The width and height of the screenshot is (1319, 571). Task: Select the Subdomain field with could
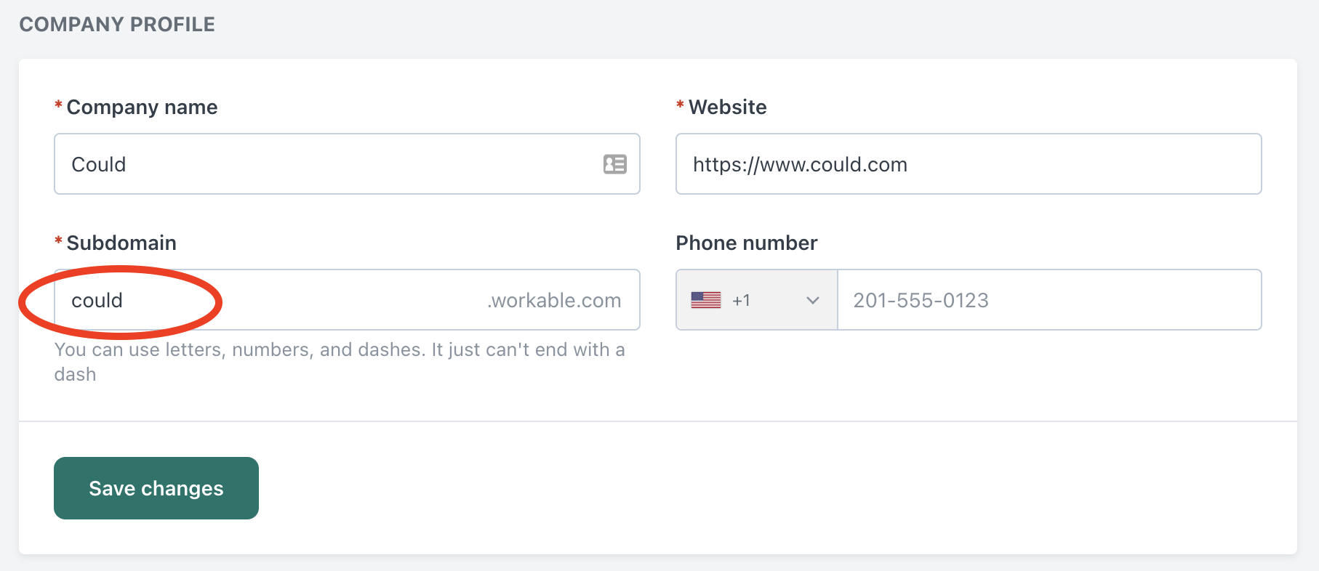[347, 300]
